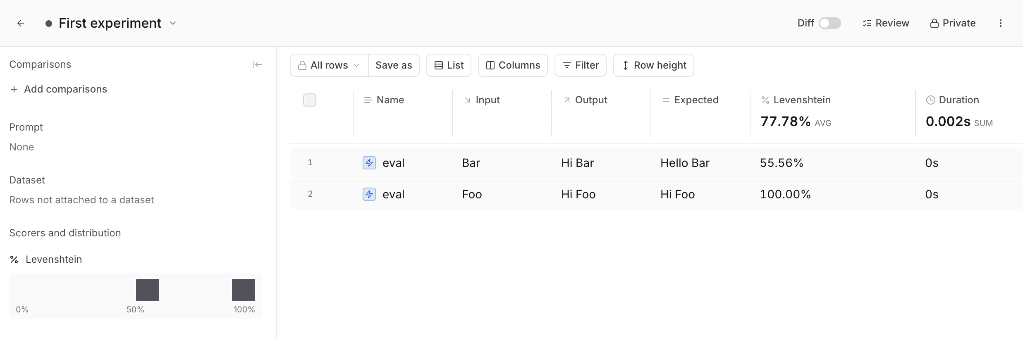Click the 100% Levenshtein distribution bar
The width and height of the screenshot is (1023, 338).
[x=243, y=290]
